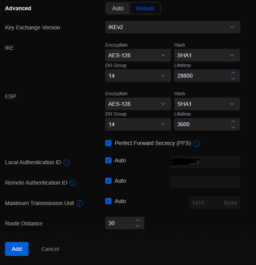Toggle Auto for Remote Authentication ID
This screenshot has width=256, height=265.
click(x=108, y=181)
